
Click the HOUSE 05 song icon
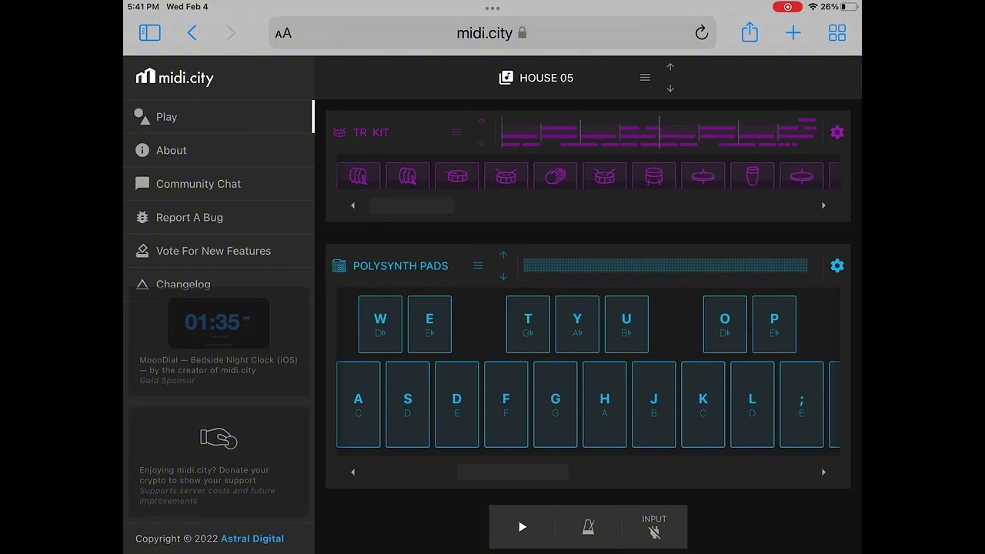pyautogui.click(x=506, y=78)
